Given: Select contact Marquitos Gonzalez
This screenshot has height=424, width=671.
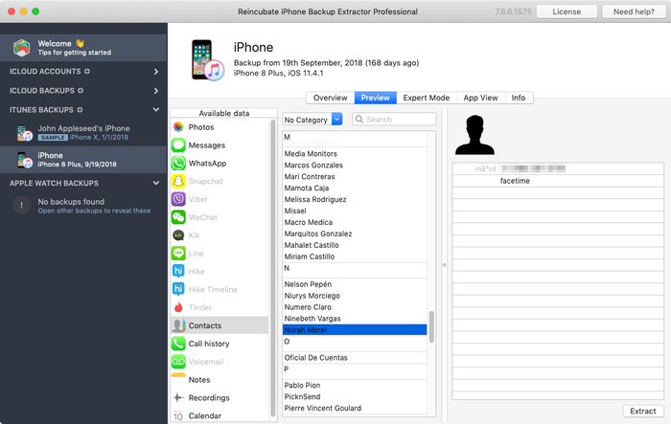Looking at the screenshot, I should [x=355, y=234].
